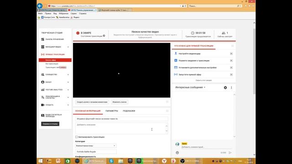This screenshot has height=164, width=292.
Task: Click the emoji icon in chat input
Action: click(177, 153)
